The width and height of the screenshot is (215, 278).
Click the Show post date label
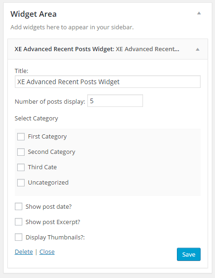(x=48, y=207)
